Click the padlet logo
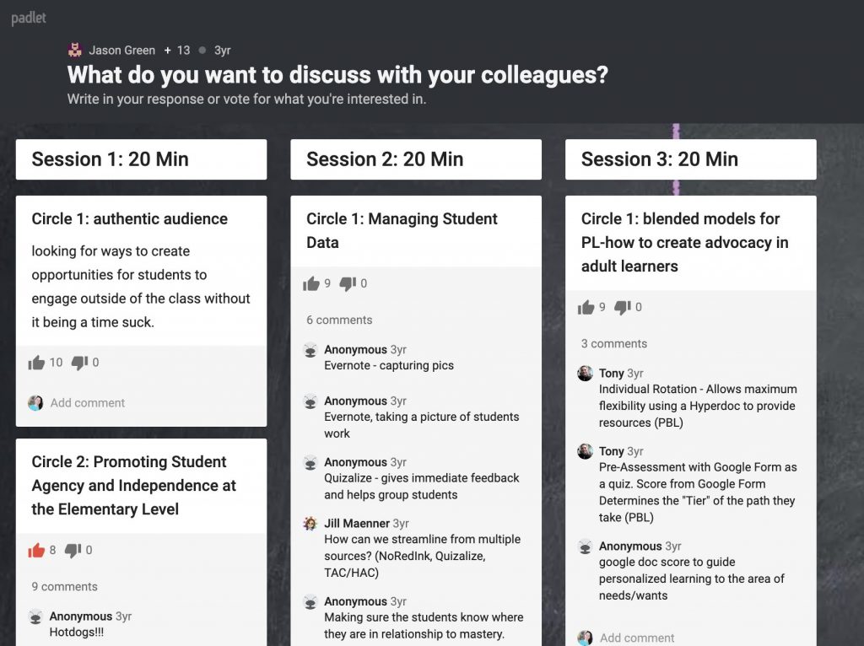The height and width of the screenshot is (646, 864). (29, 18)
